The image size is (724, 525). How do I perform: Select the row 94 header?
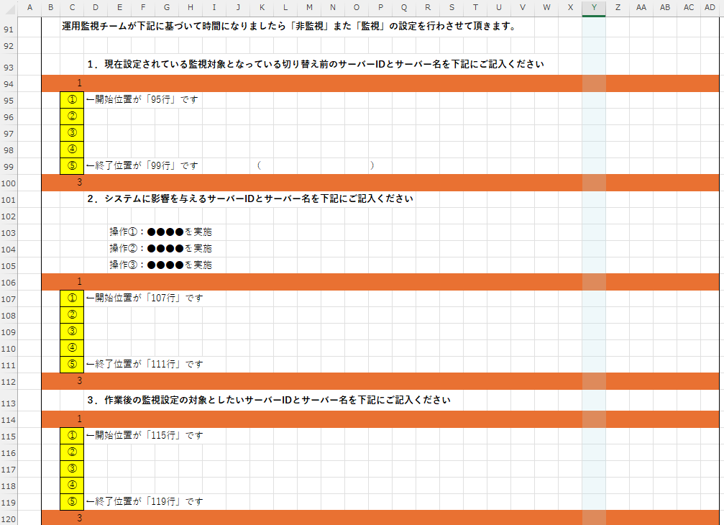pyautogui.click(x=9, y=83)
